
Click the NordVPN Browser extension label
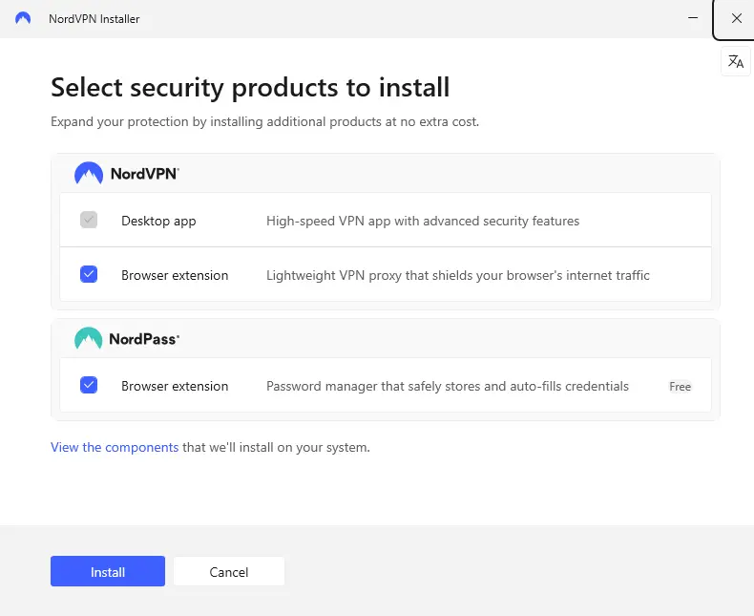click(x=175, y=275)
